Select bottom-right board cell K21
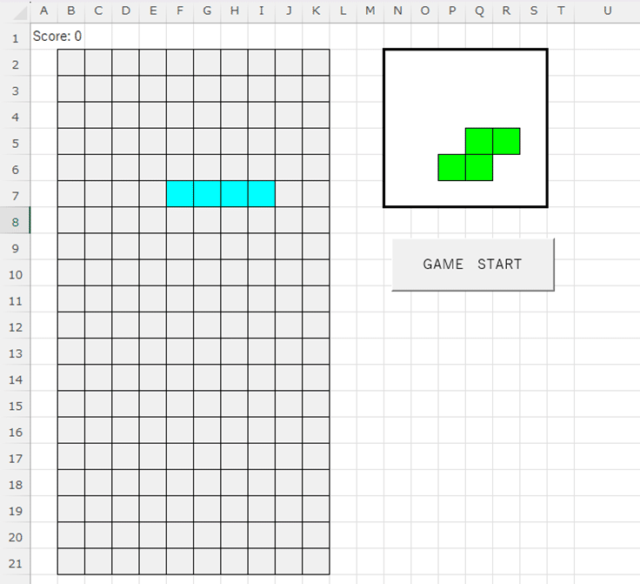 pyautogui.click(x=316, y=561)
